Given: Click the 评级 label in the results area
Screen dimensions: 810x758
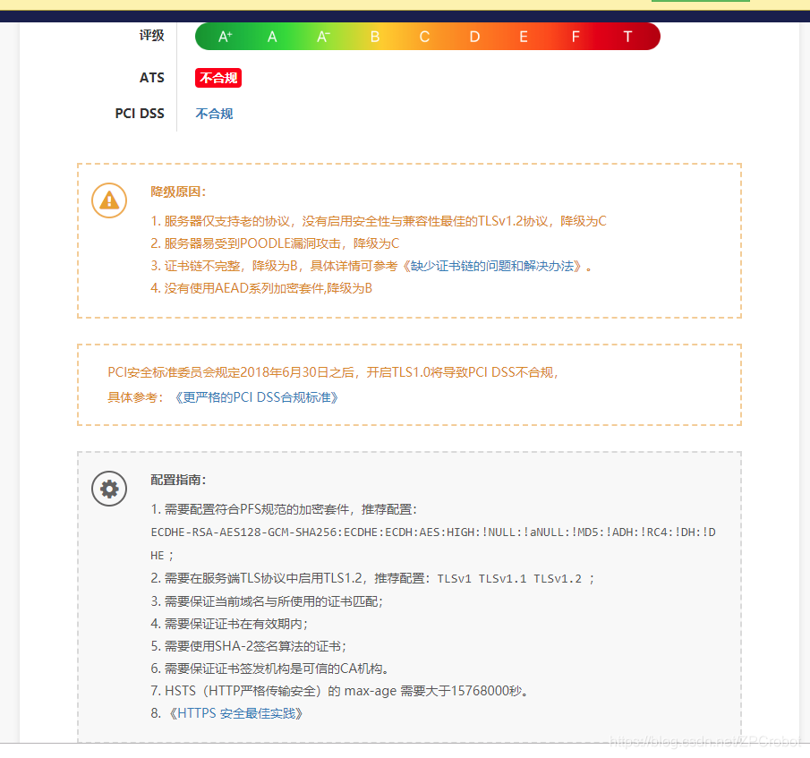Looking at the screenshot, I should pyautogui.click(x=152, y=35).
